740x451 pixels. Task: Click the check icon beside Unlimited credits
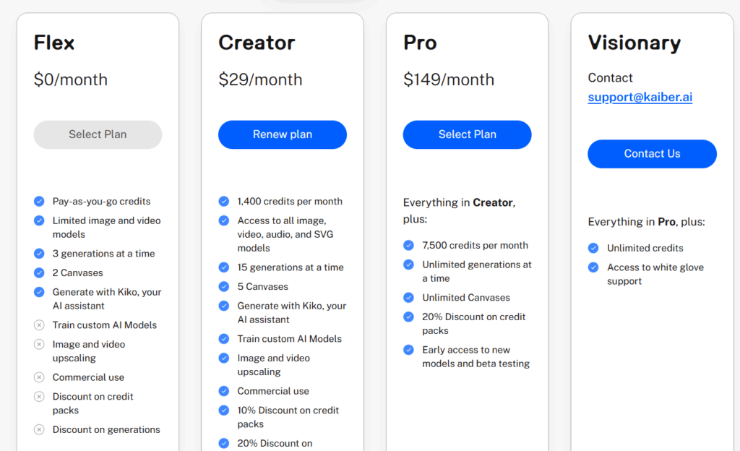pyautogui.click(x=593, y=248)
